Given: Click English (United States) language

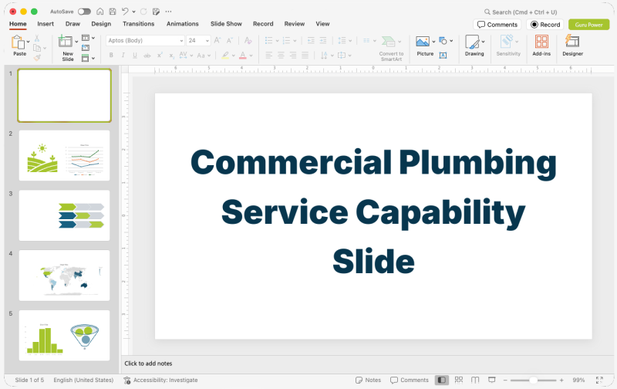Looking at the screenshot, I should 83,380.
